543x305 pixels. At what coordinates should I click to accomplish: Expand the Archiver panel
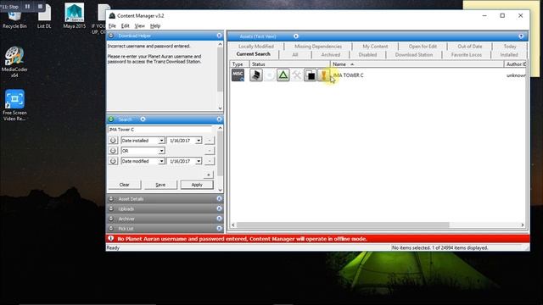[165, 219]
